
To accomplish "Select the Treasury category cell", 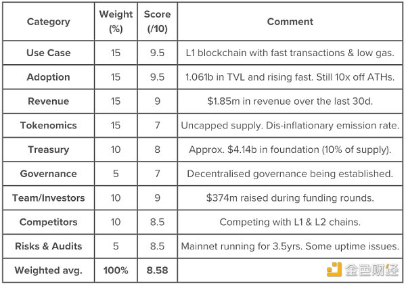I will (49, 149).
